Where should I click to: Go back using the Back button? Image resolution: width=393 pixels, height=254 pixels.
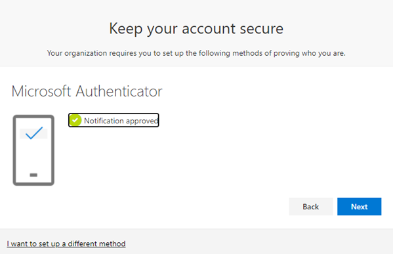311,206
